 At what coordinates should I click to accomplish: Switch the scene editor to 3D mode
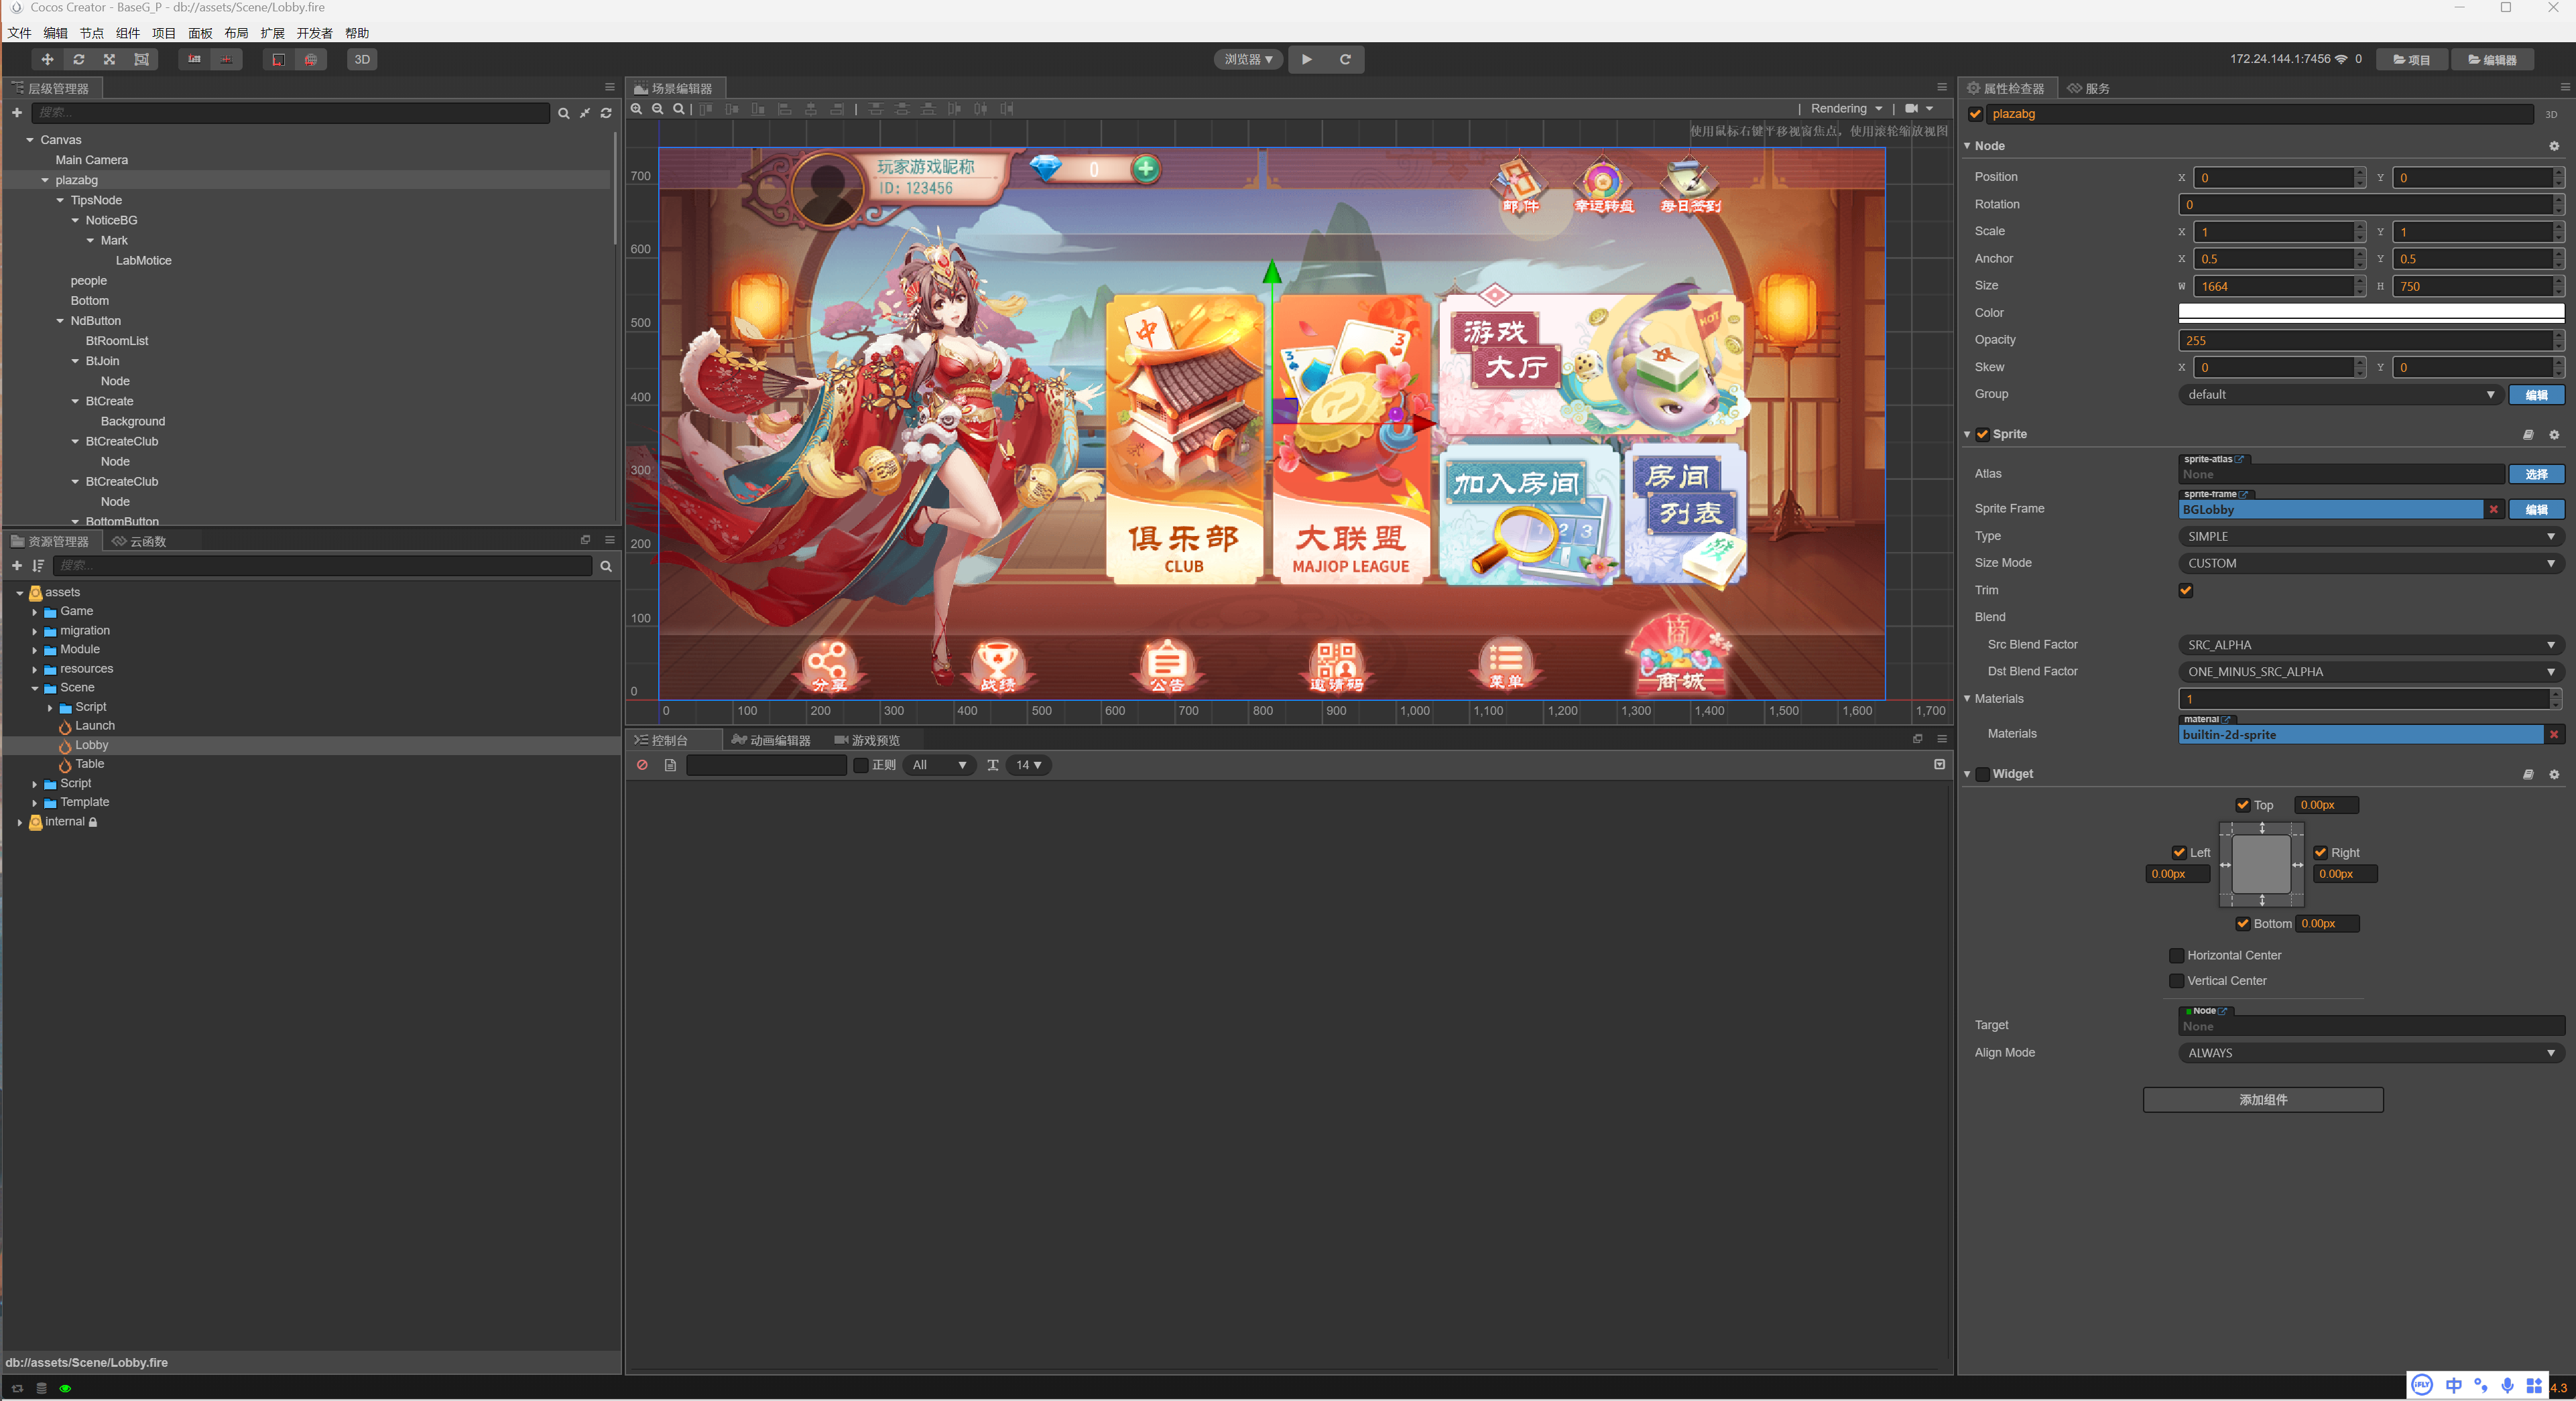coord(362,59)
